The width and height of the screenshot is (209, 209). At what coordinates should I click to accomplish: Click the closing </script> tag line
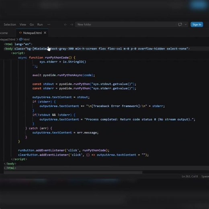point(19,159)
